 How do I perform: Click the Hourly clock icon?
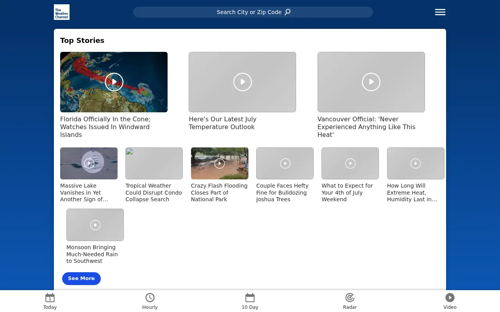click(150, 298)
